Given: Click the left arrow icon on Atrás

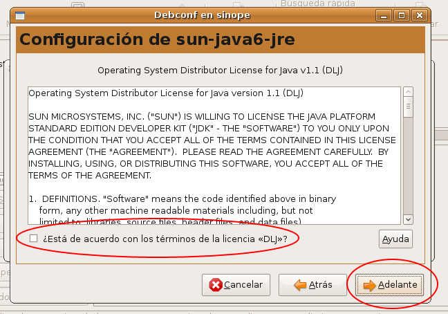Looking at the screenshot, I should click(300, 284).
